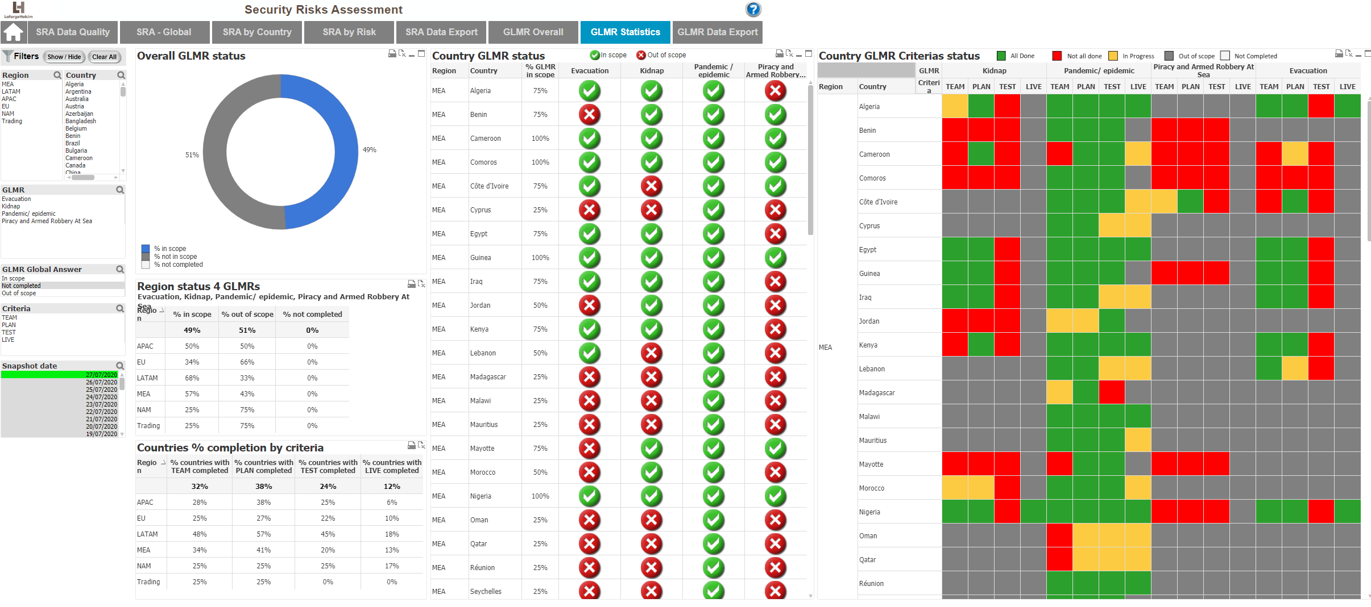Open the home page icon

tap(13, 32)
